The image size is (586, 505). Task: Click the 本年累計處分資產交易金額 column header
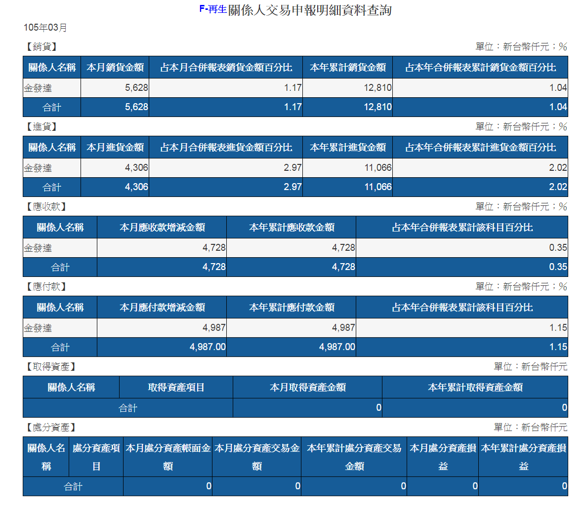click(354, 457)
